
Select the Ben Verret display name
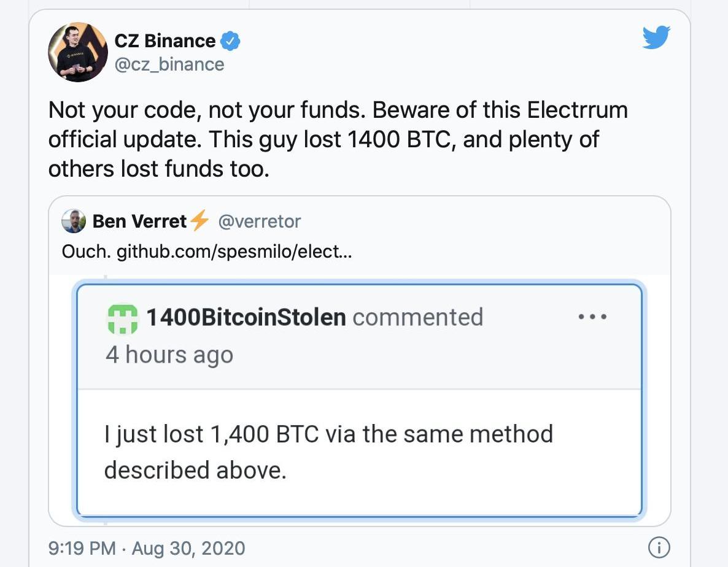click(139, 222)
